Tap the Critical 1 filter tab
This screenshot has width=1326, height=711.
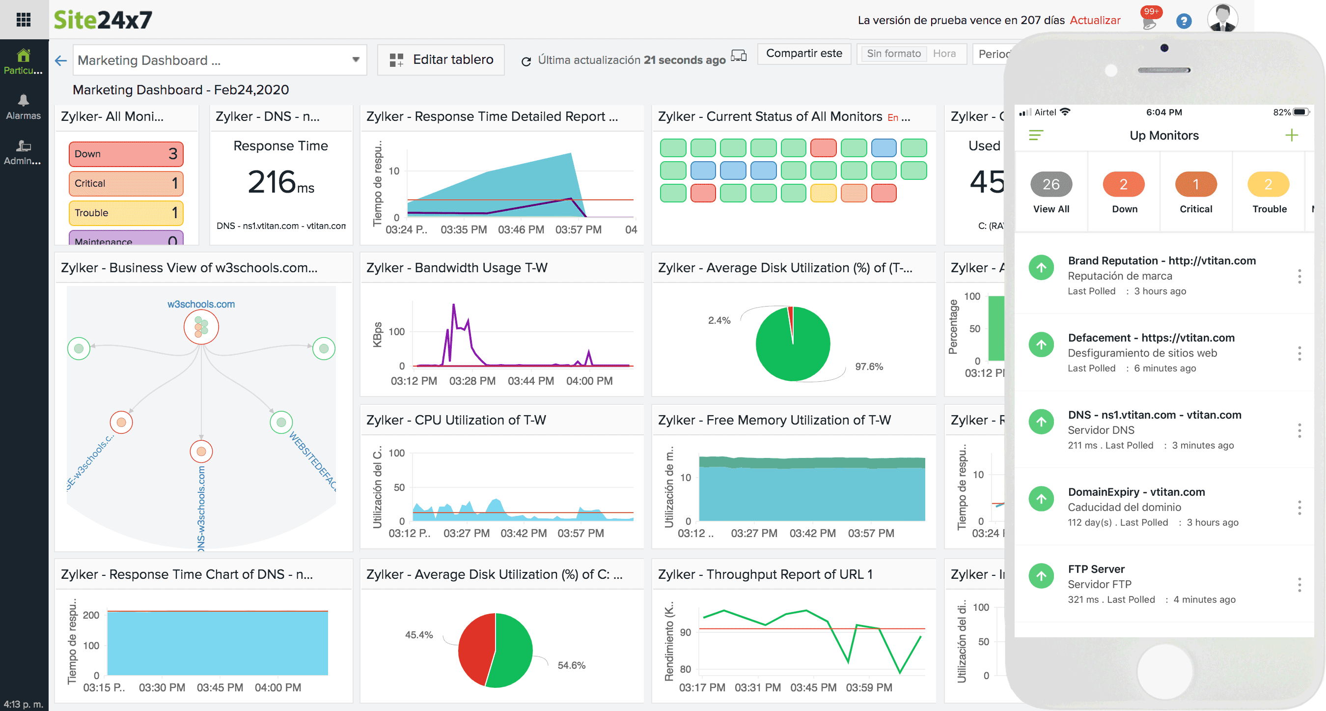(1196, 193)
